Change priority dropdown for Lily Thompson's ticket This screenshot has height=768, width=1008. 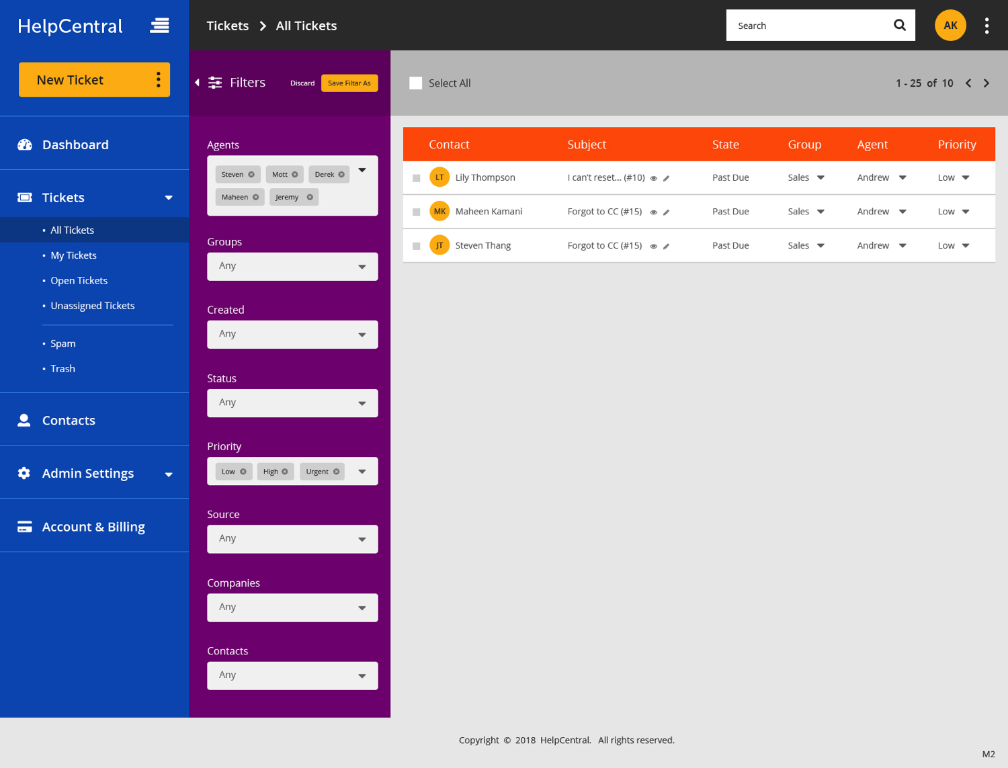[x=954, y=178]
